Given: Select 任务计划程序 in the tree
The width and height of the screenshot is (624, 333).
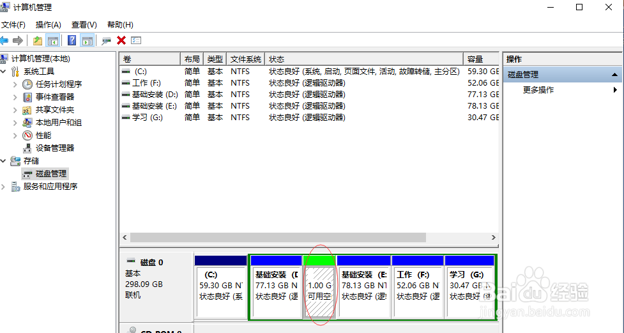Looking at the screenshot, I should 59,84.
